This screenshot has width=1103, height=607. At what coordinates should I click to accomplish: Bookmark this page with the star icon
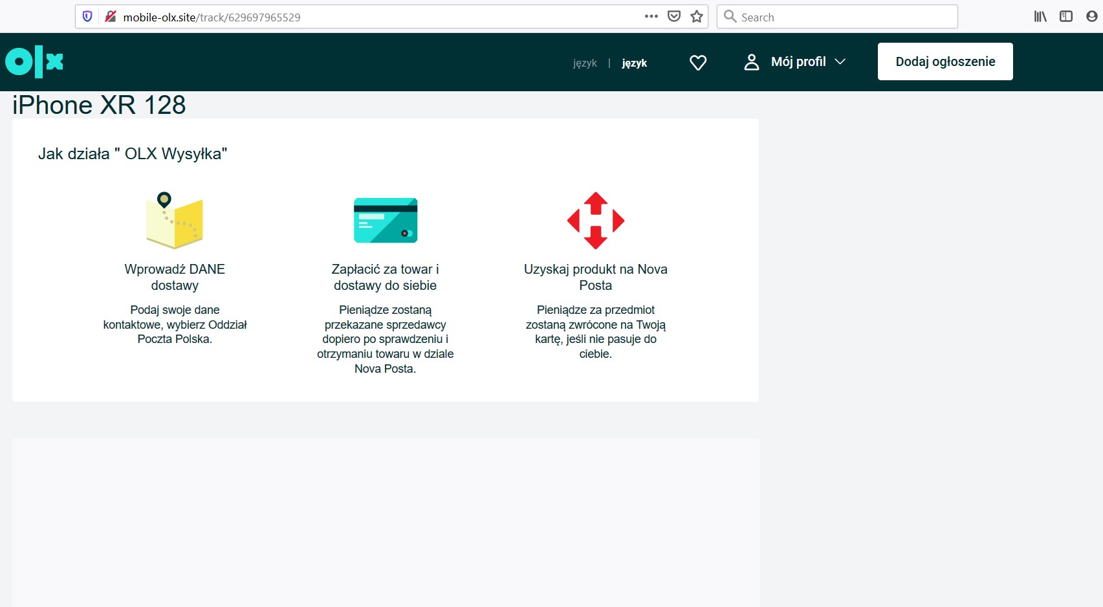click(697, 17)
